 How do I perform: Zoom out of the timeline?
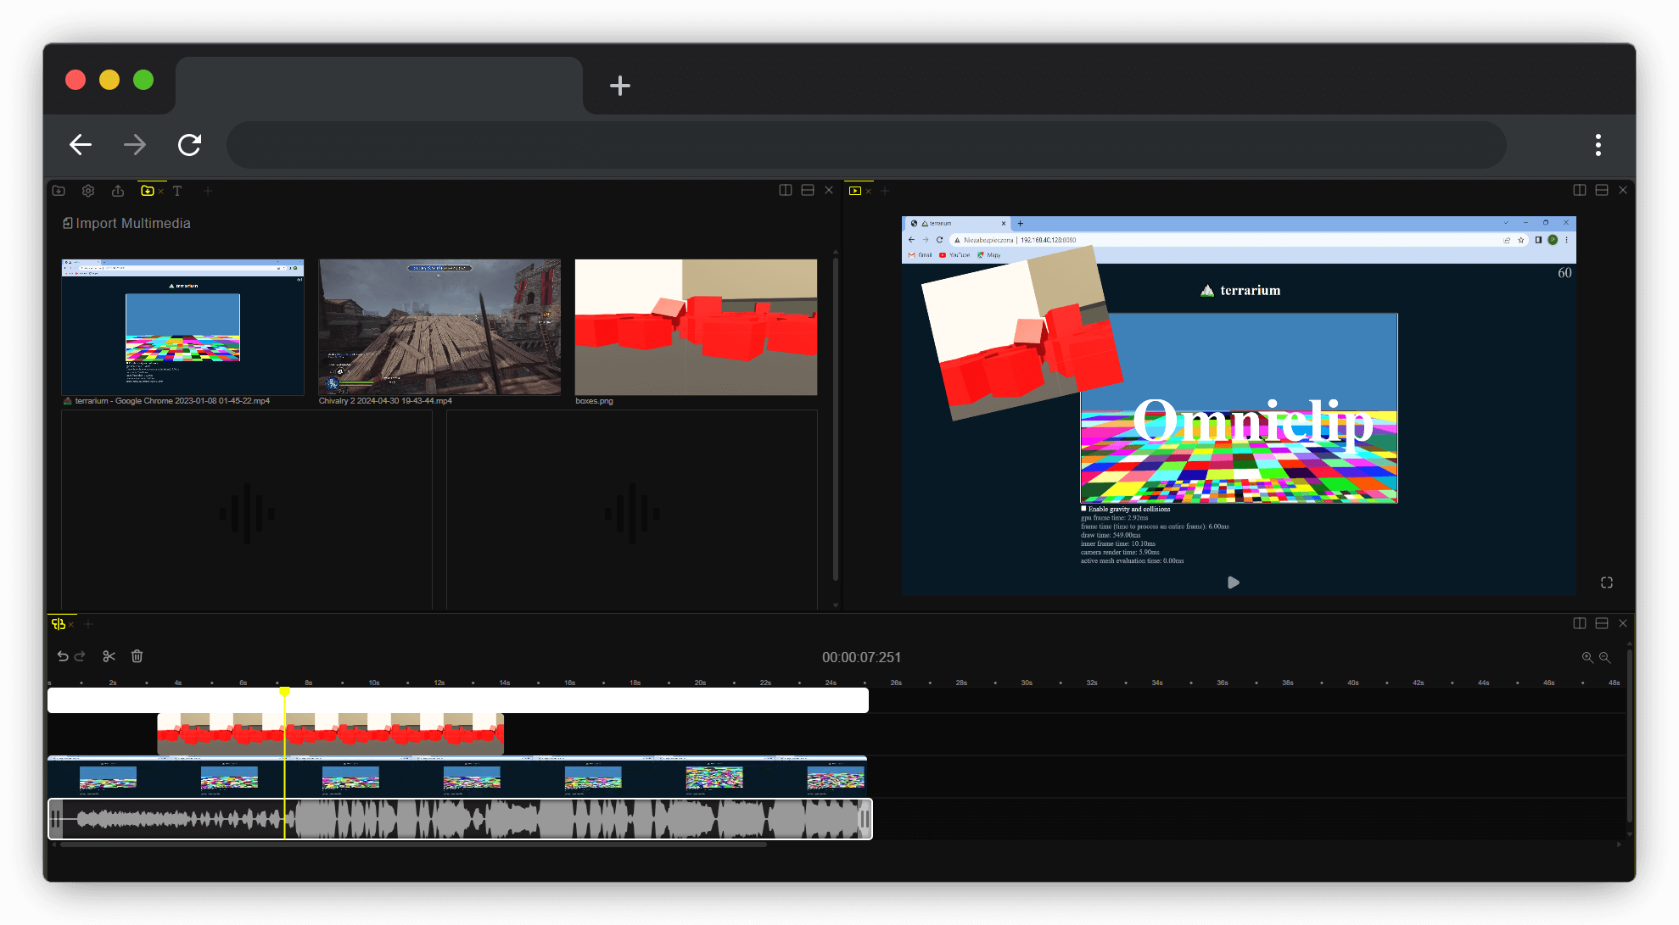(1604, 657)
